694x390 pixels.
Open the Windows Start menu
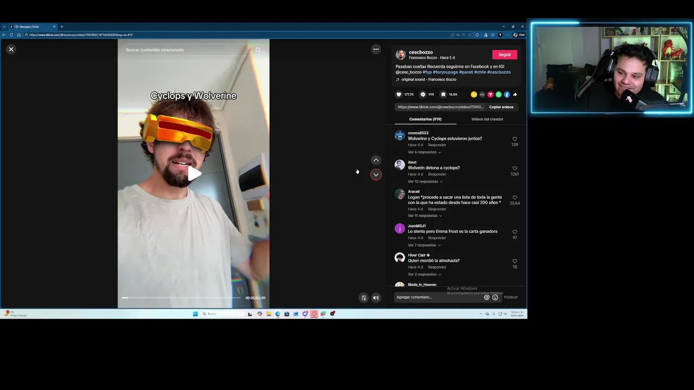(x=195, y=314)
